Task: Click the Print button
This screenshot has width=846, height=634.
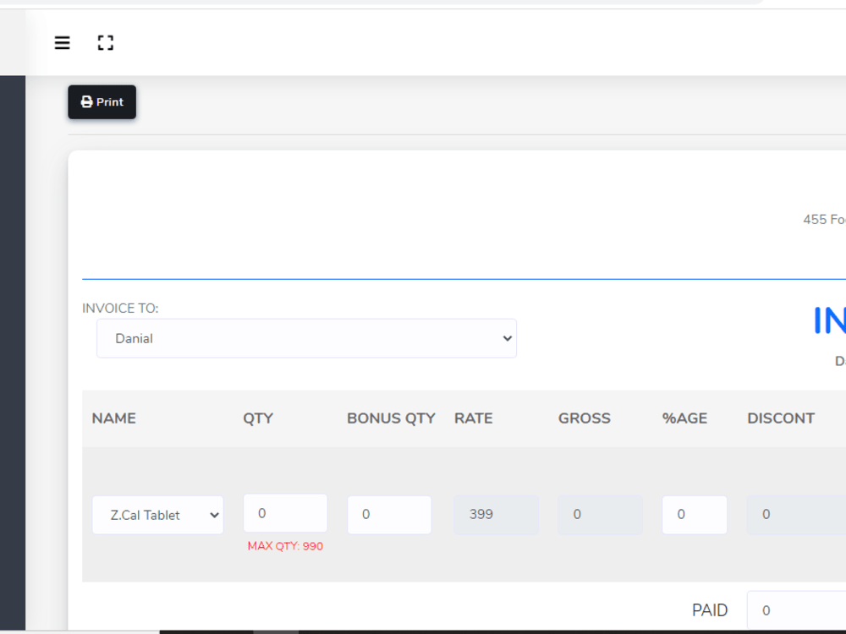Action: [x=102, y=102]
